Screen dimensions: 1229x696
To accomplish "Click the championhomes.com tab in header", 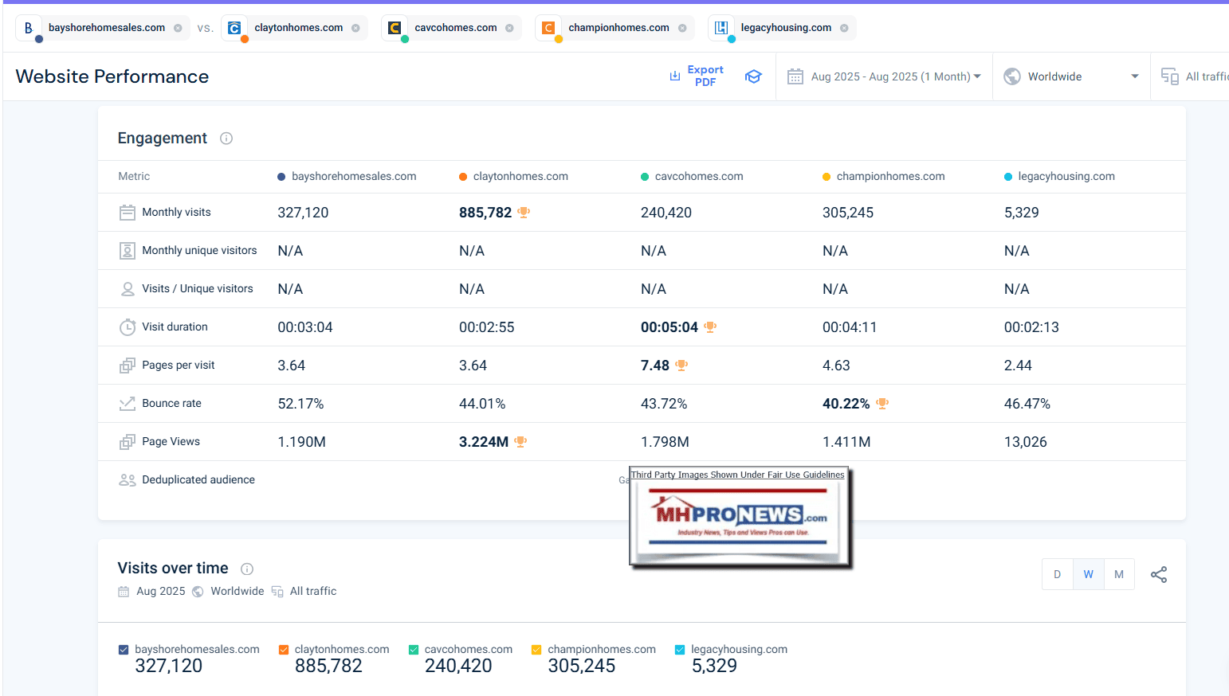I will coord(618,28).
